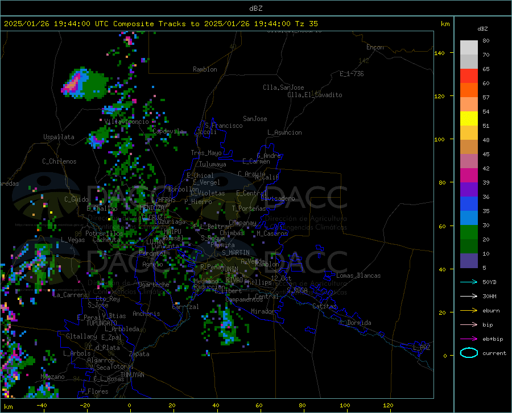Pick the light gray top swatch of dBZ scale
512x413 pixels.
pos(469,48)
